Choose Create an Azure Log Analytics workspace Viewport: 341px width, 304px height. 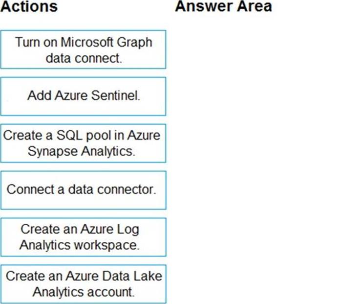[83, 237]
